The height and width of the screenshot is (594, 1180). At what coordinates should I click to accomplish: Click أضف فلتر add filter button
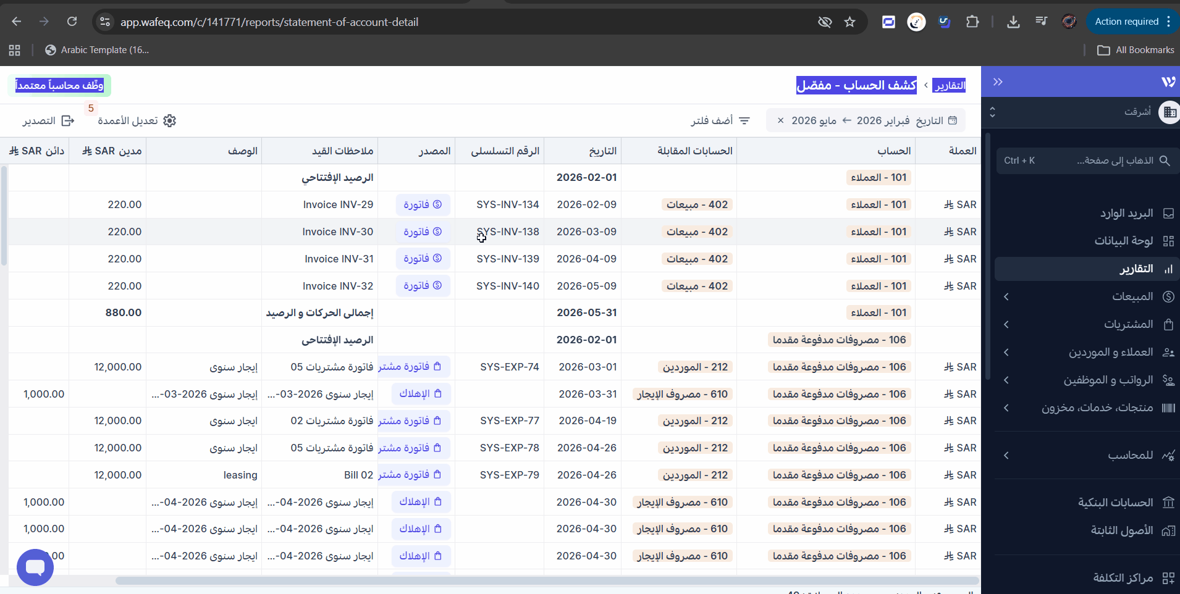point(720,120)
